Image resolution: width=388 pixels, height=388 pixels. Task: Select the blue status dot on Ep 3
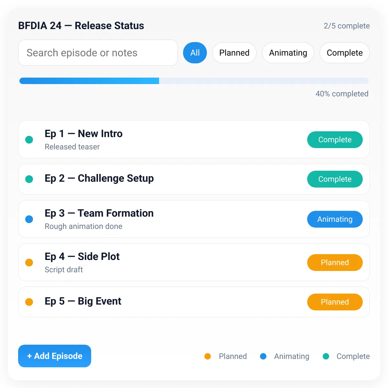tap(29, 219)
